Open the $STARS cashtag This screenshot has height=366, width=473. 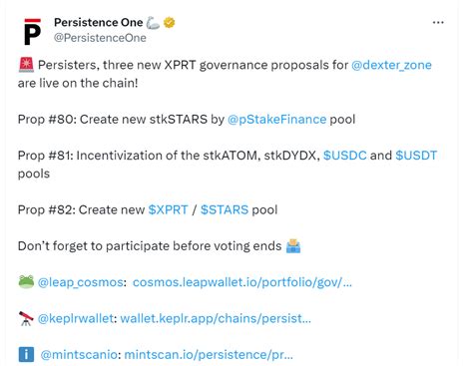pyautogui.click(x=225, y=209)
